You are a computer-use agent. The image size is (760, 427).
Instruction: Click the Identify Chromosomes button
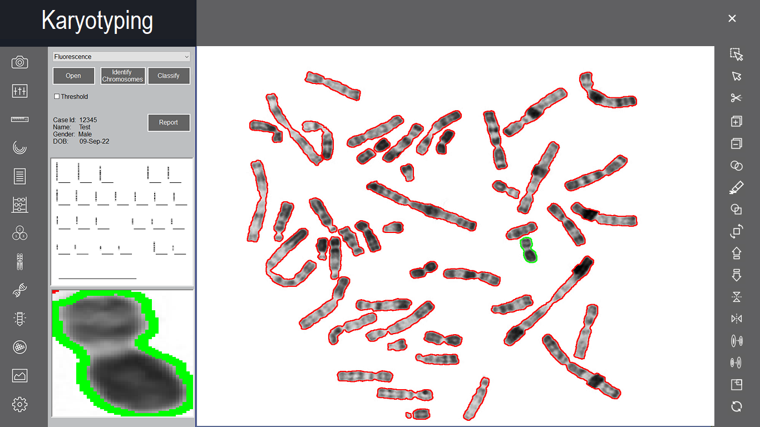coord(122,76)
